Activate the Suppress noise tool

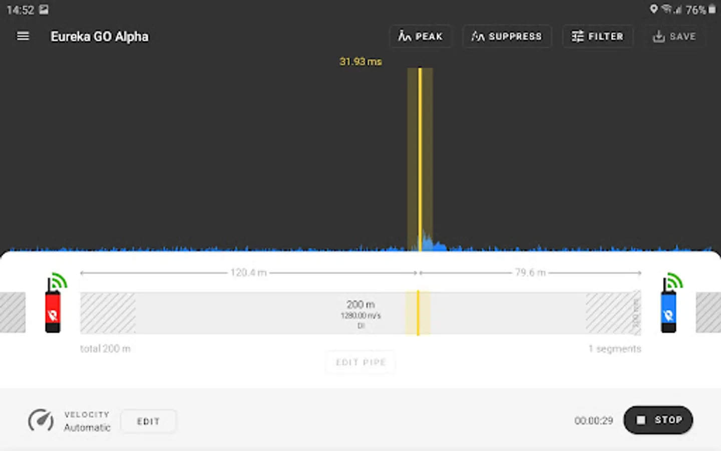pyautogui.click(x=507, y=36)
